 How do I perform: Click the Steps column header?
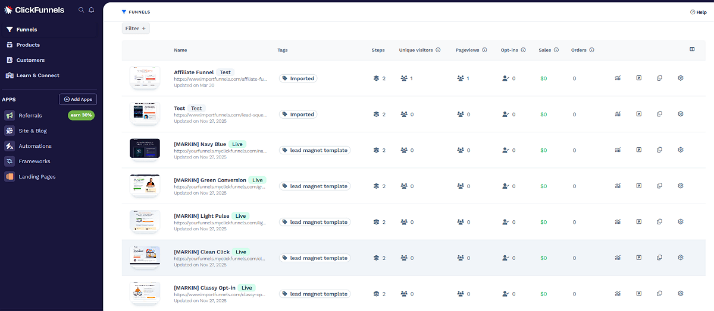coord(378,50)
